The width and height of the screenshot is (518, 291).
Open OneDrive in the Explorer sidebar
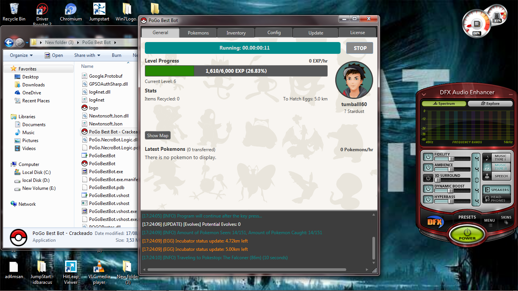pos(31,93)
